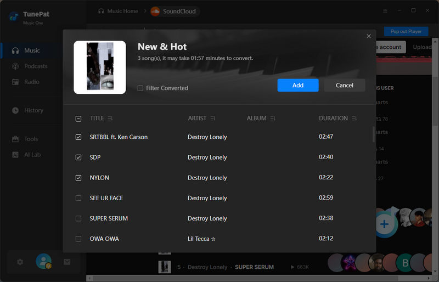This screenshot has width=439, height=282.
Task: Open the user profile avatar icon
Action: point(43,262)
